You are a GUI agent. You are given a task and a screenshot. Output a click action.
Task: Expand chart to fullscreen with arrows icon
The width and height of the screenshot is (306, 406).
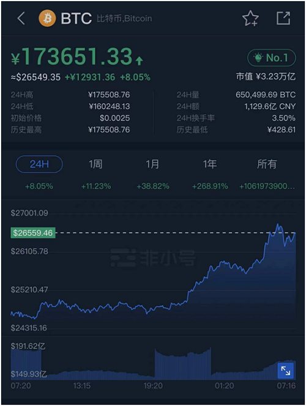[286, 371]
